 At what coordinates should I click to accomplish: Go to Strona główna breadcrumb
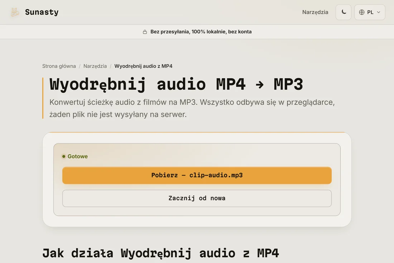click(59, 66)
